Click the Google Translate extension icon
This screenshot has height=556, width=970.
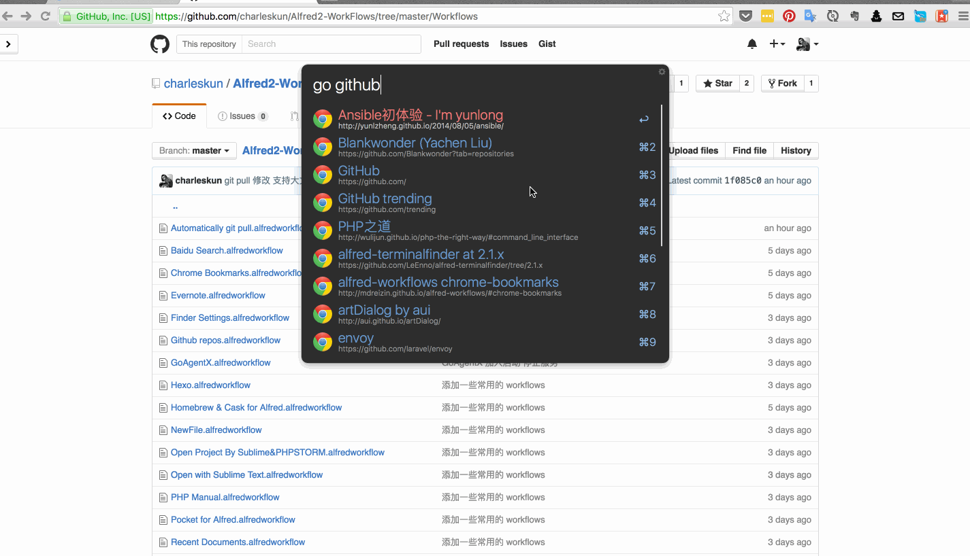tap(810, 16)
